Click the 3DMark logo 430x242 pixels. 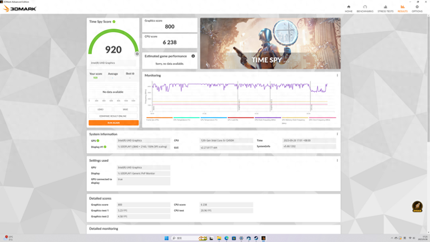pos(20,9)
